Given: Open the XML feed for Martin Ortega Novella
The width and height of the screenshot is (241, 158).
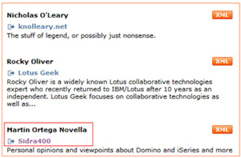Looking at the screenshot, I should coord(222,129).
